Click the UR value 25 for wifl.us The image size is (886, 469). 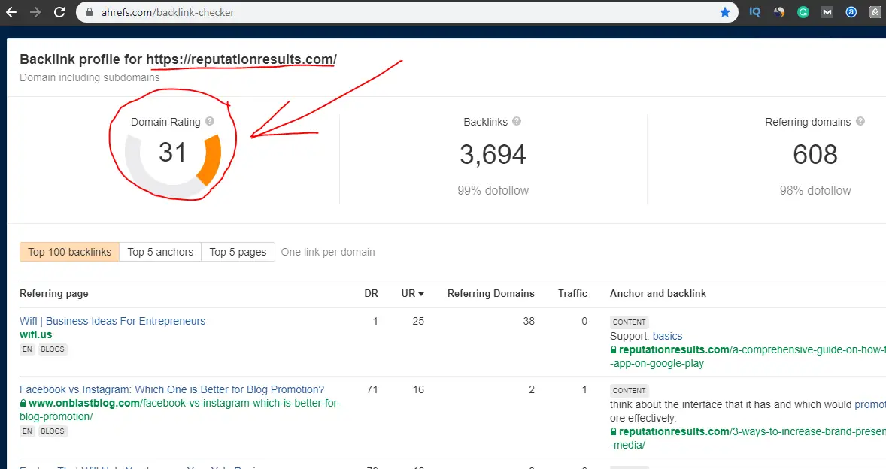click(x=418, y=321)
